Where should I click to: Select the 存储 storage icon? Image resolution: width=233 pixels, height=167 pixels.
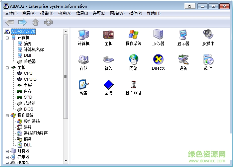pyautogui.click(x=83, y=60)
